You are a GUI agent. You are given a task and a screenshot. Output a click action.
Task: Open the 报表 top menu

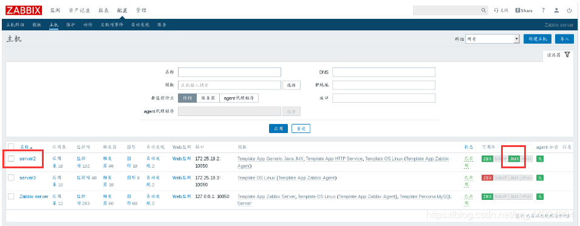click(x=104, y=10)
